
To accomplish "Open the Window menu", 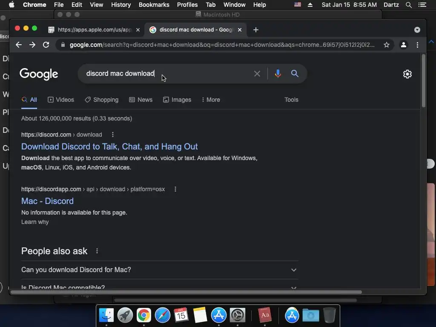I will [235, 5].
